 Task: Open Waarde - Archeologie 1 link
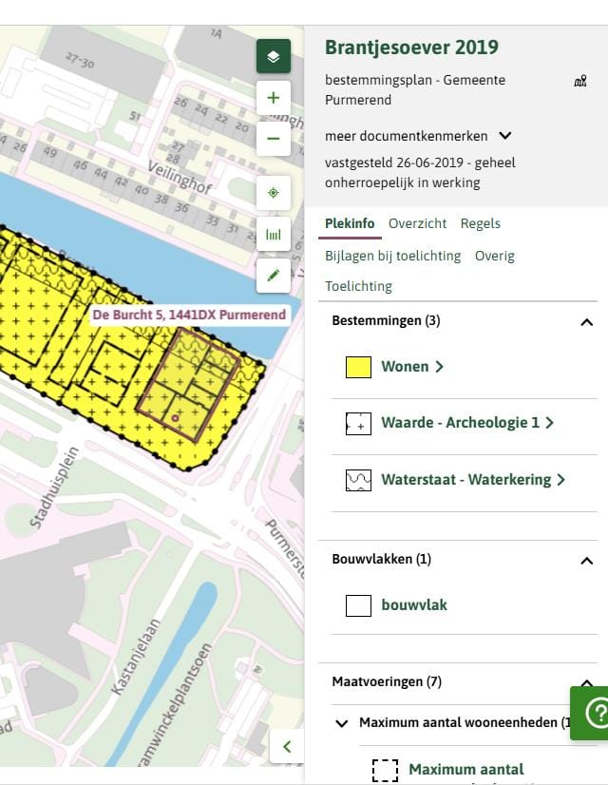pyautogui.click(x=466, y=423)
